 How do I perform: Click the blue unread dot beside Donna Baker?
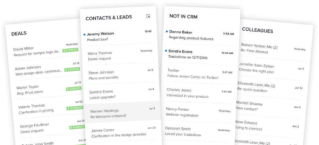coord(167,32)
